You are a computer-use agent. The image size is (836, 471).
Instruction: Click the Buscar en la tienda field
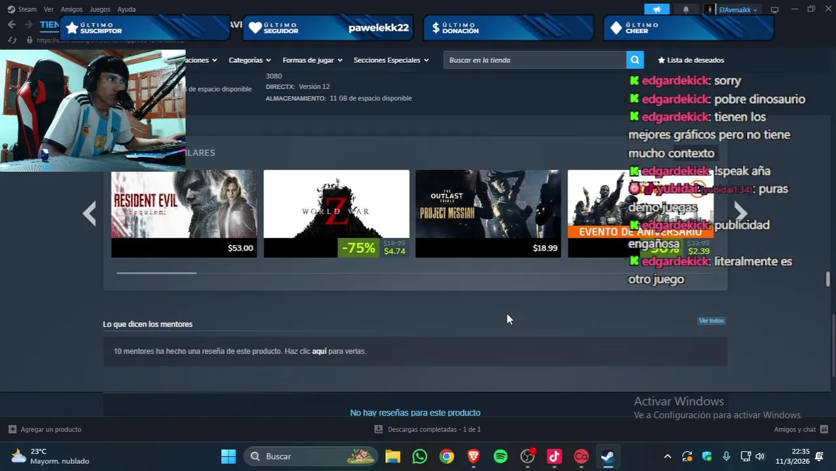coord(534,60)
